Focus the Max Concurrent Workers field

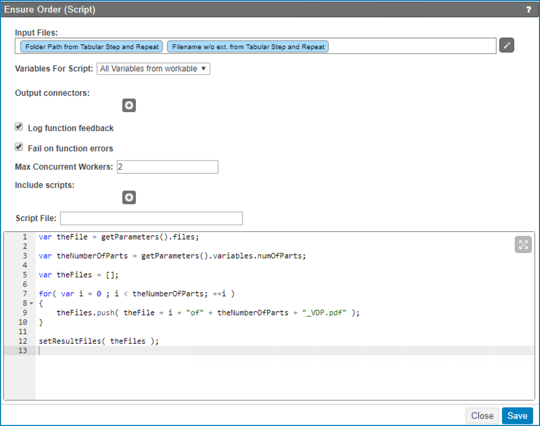point(167,167)
